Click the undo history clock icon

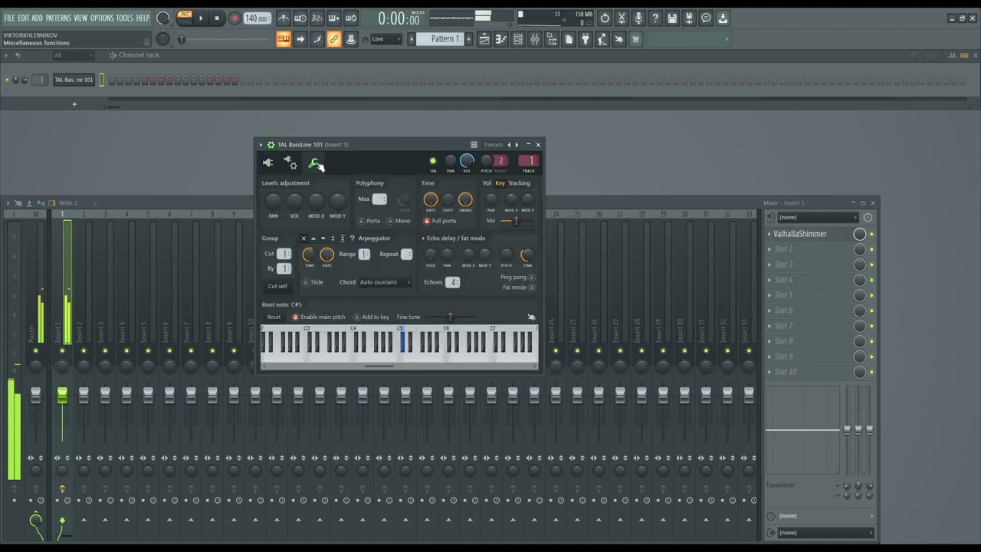click(x=605, y=18)
